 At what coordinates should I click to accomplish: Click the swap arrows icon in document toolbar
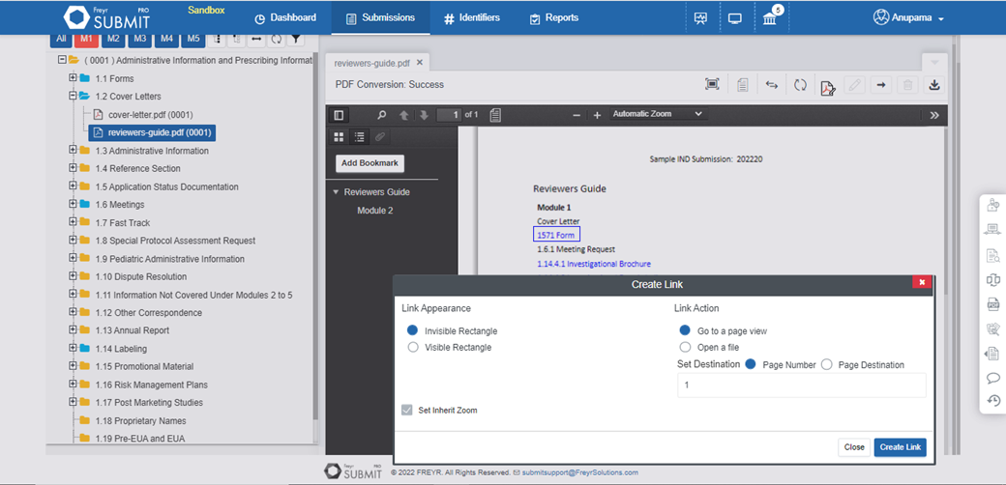[772, 85]
